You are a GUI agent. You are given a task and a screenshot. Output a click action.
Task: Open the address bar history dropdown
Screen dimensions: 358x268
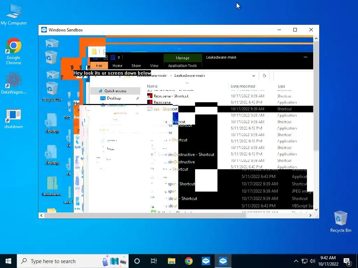coord(254,75)
